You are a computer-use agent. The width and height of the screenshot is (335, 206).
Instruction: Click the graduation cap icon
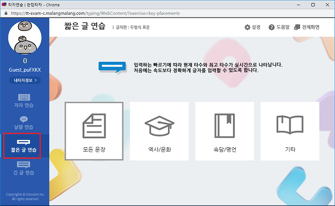click(x=160, y=126)
